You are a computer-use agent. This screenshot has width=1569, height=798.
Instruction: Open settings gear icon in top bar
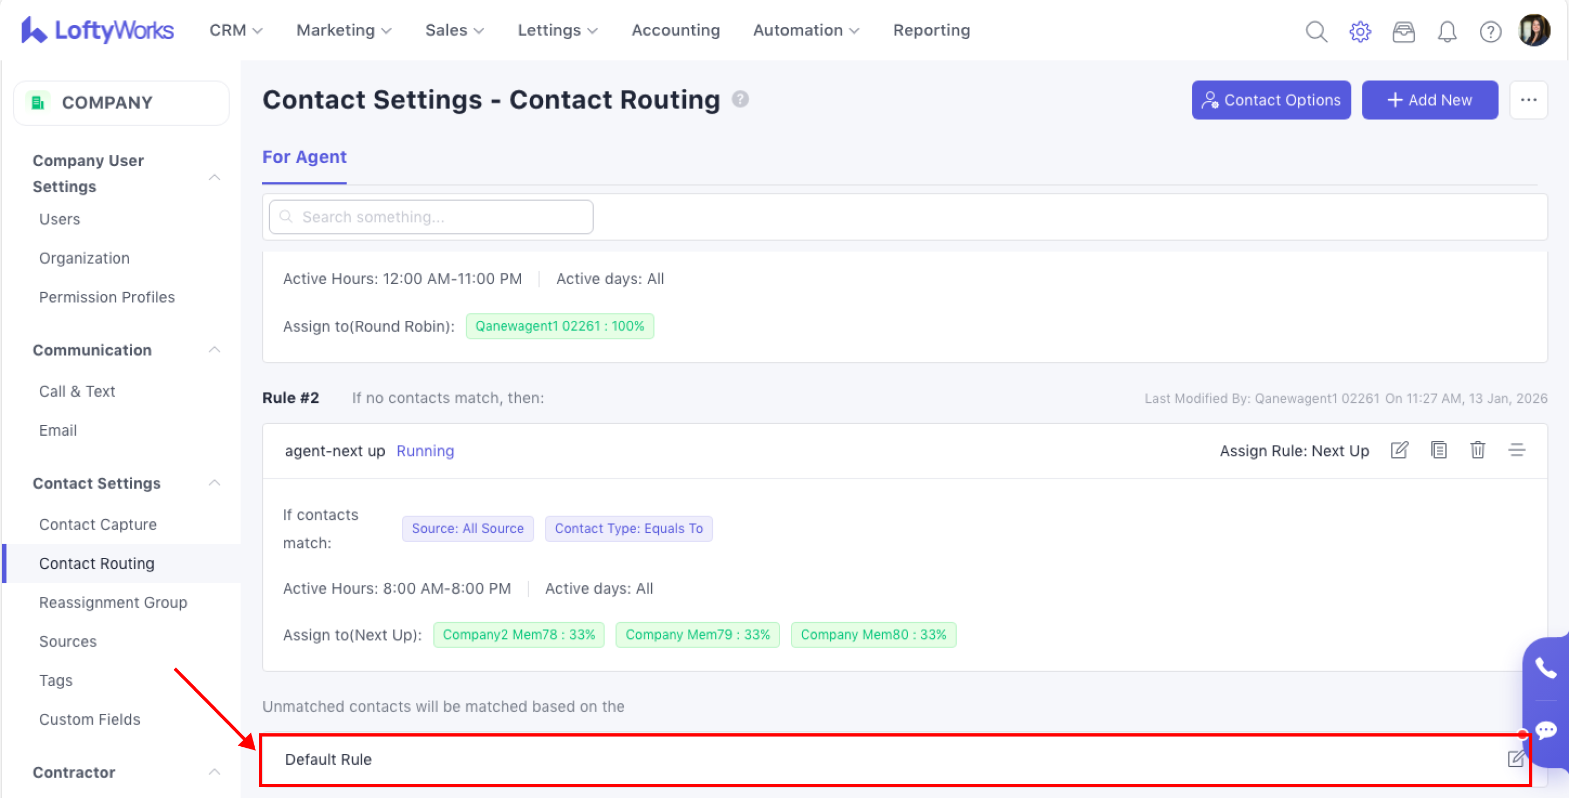(x=1360, y=31)
